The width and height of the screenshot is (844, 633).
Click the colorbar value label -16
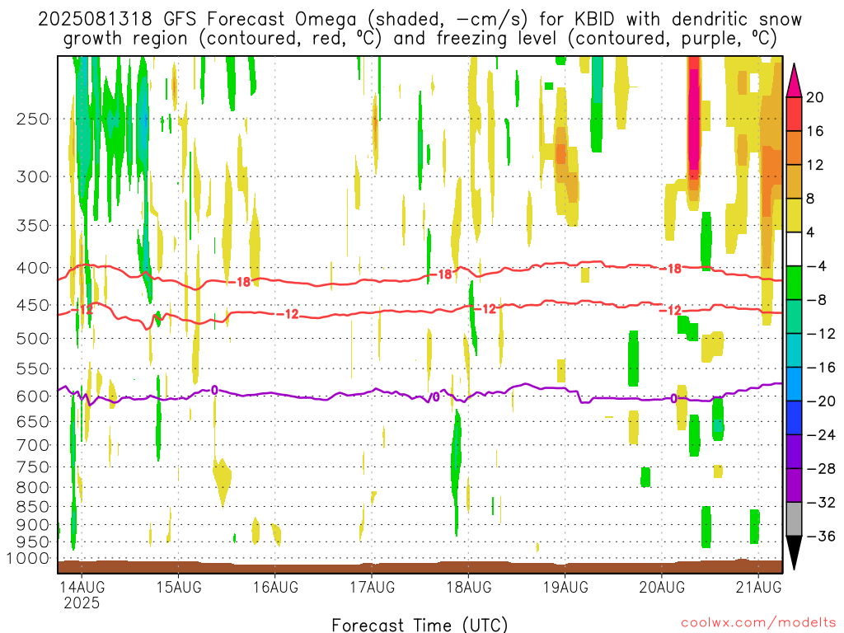coord(822,368)
